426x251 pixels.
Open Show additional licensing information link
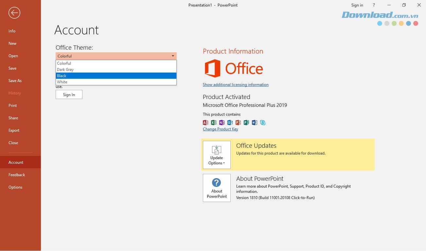point(236,84)
